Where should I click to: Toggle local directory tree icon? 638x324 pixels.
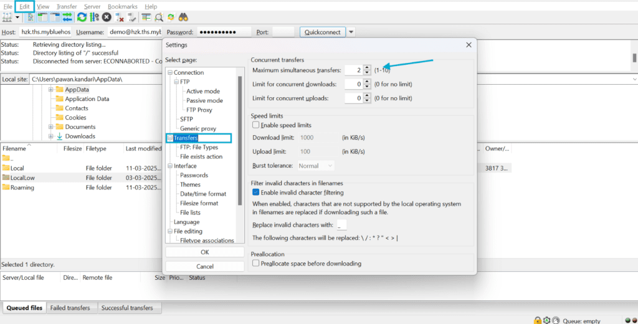43,17
